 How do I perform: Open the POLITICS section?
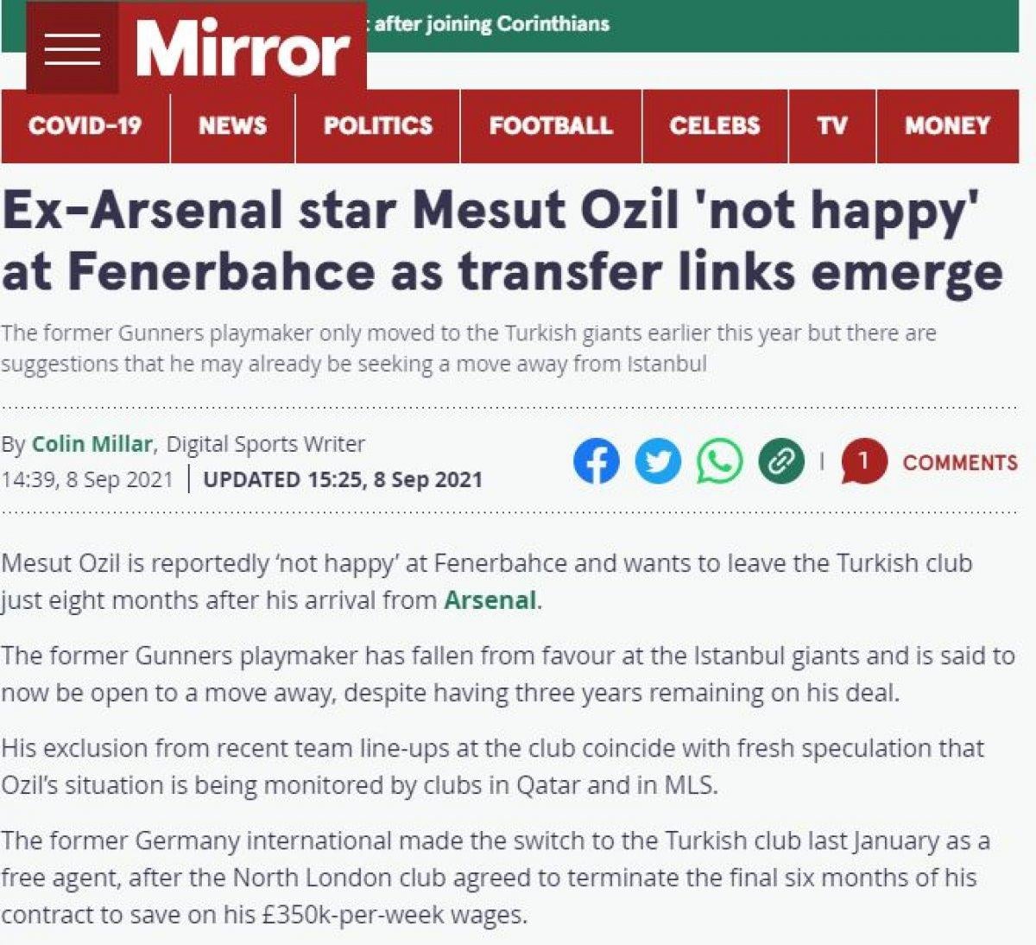click(378, 126)
